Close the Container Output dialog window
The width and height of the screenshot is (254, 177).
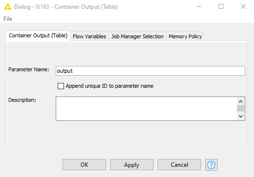click(x=243, y=6)
